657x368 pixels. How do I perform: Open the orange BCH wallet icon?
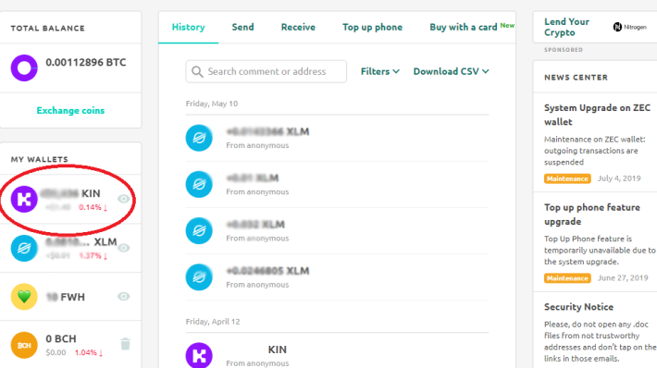[x=24, y=345]
